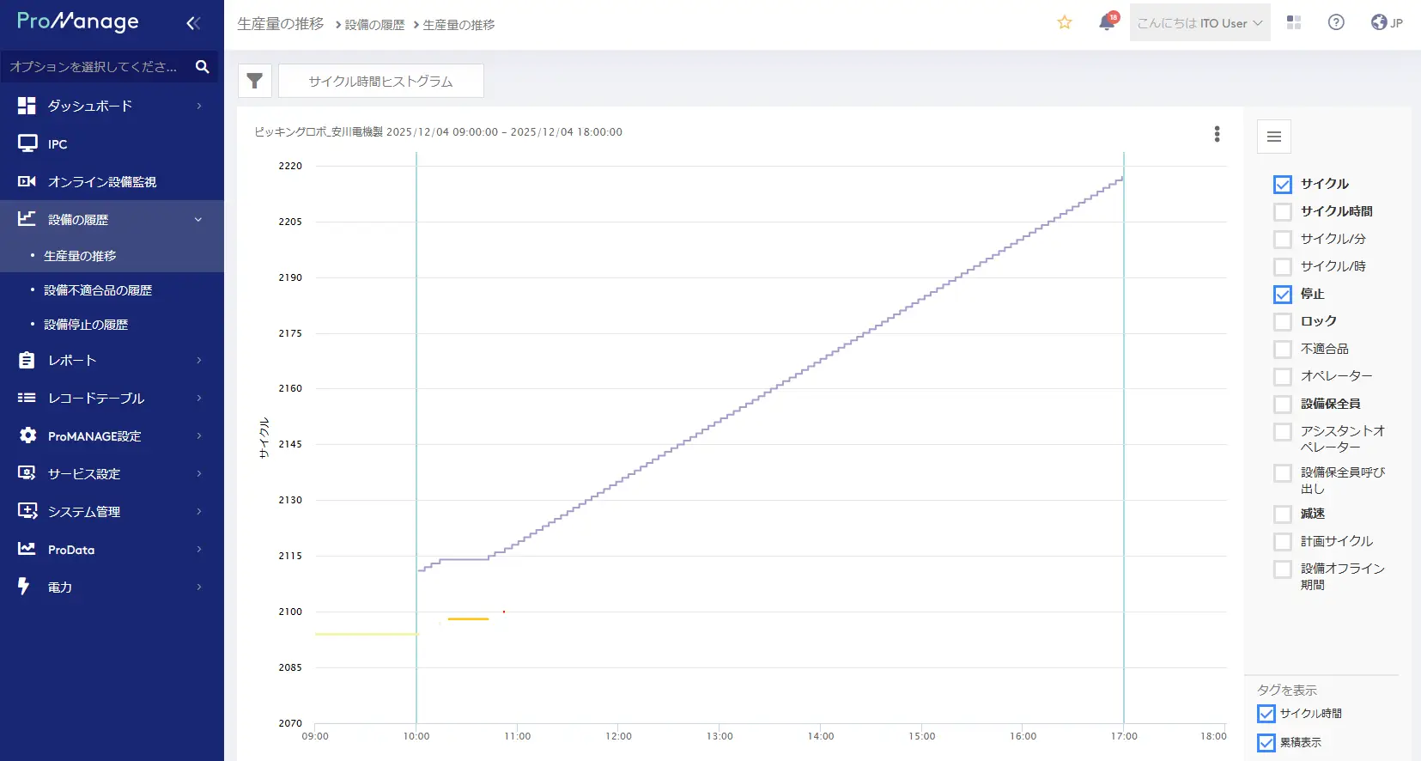Click the sidebar option search field
This screenshot has height=761, width=1421.
tap(94, 67)
